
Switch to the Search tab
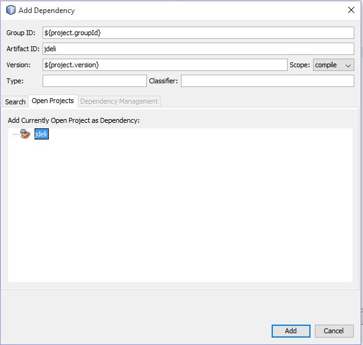15,102
